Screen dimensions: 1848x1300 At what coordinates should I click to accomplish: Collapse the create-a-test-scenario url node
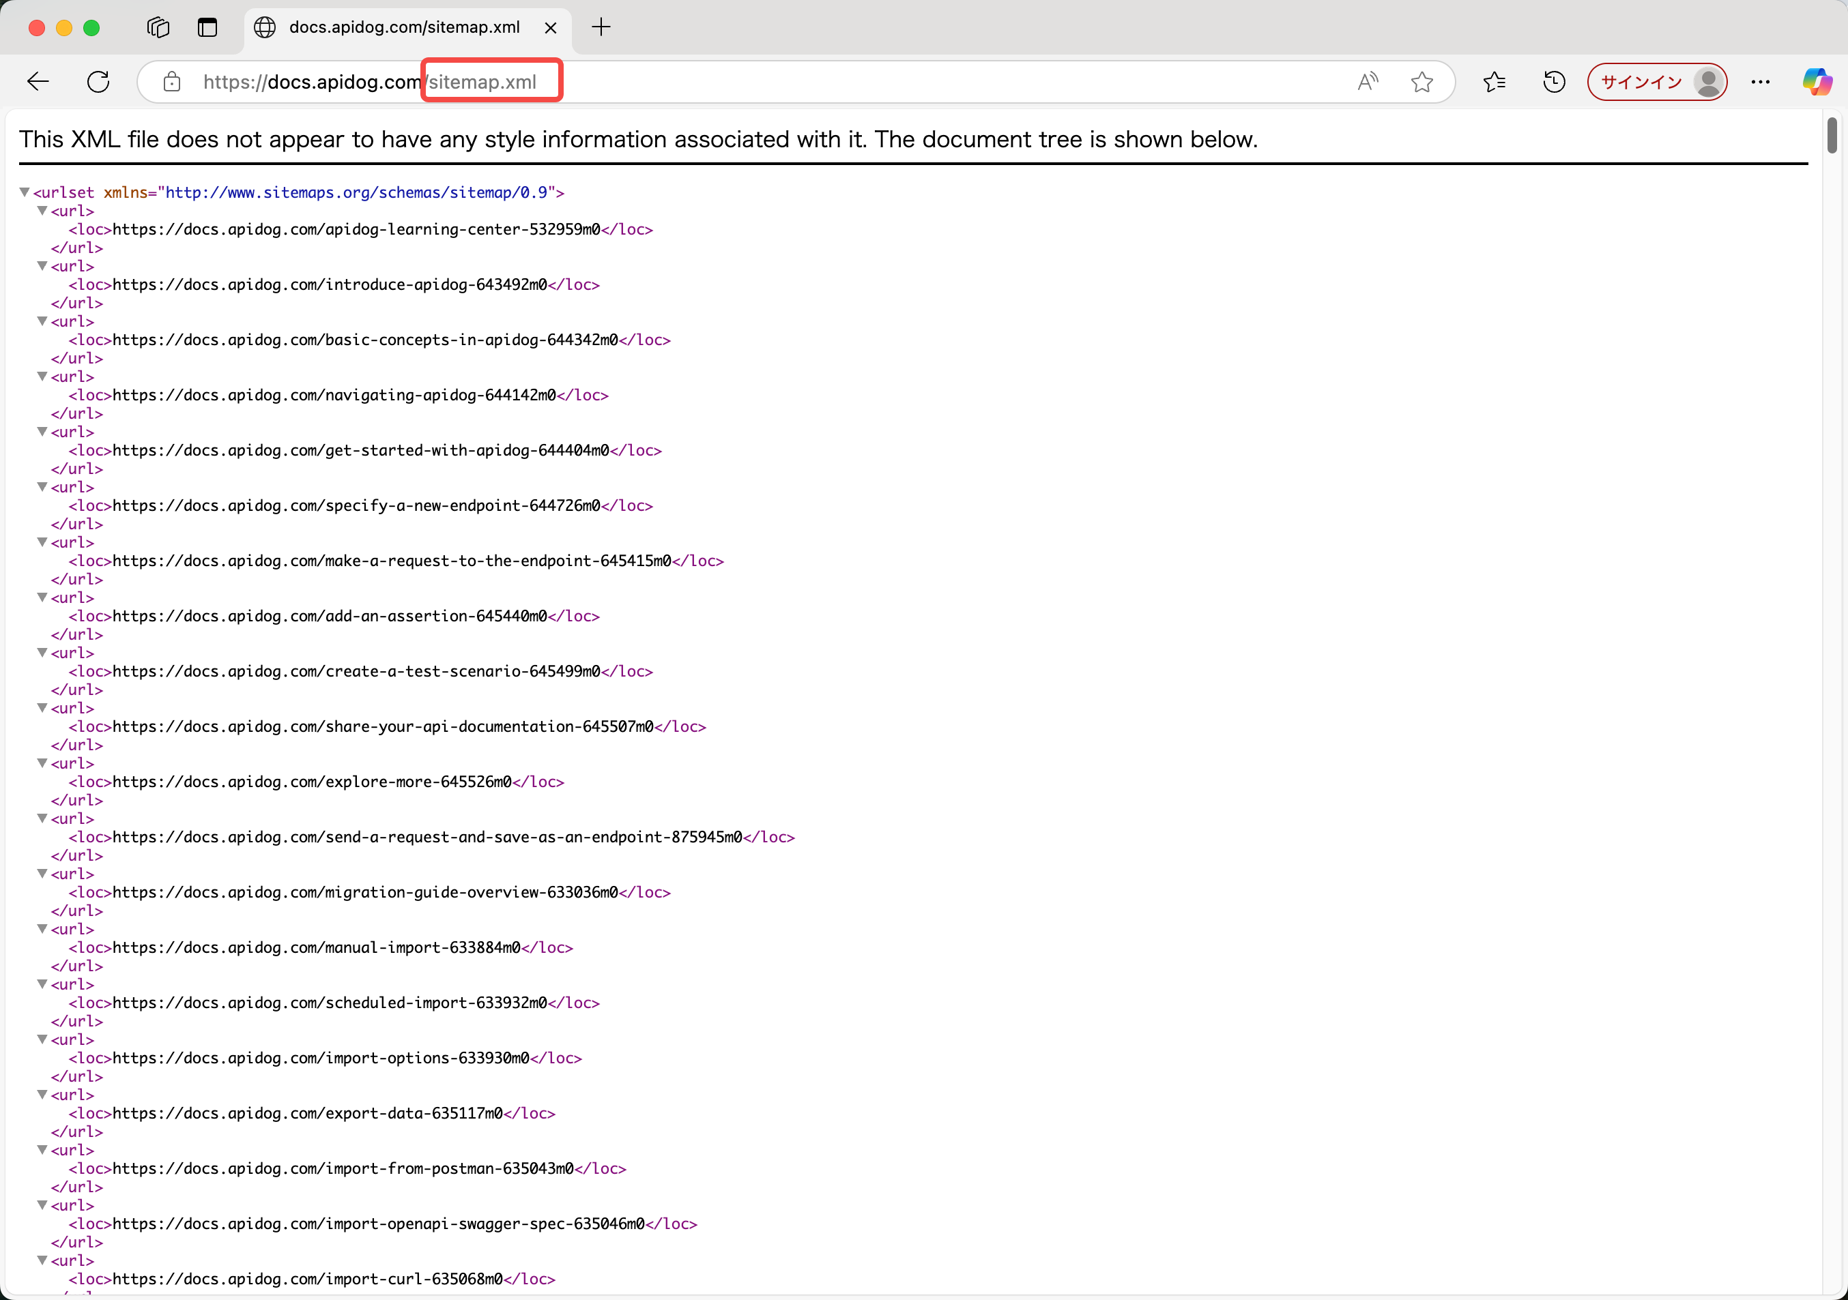42,653
